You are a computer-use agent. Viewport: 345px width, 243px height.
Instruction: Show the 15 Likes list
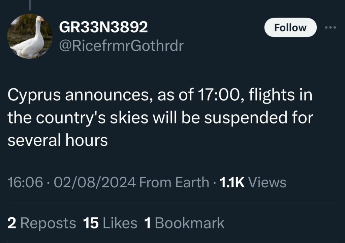110,223
